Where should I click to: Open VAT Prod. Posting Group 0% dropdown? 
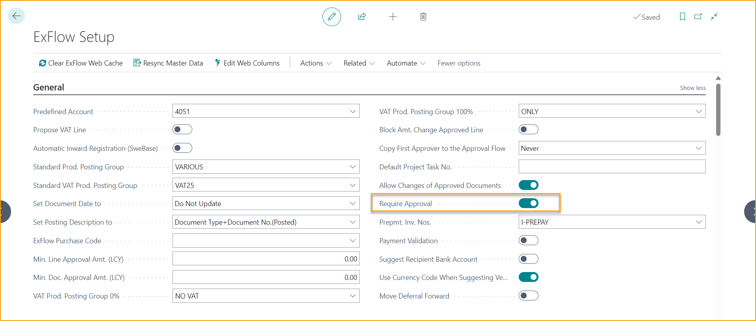coord(353,296)
